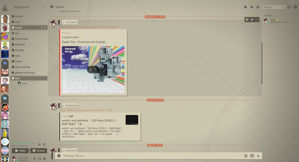Click the attach file plus button
Screen dimensions: 299x162
(59, 156)
